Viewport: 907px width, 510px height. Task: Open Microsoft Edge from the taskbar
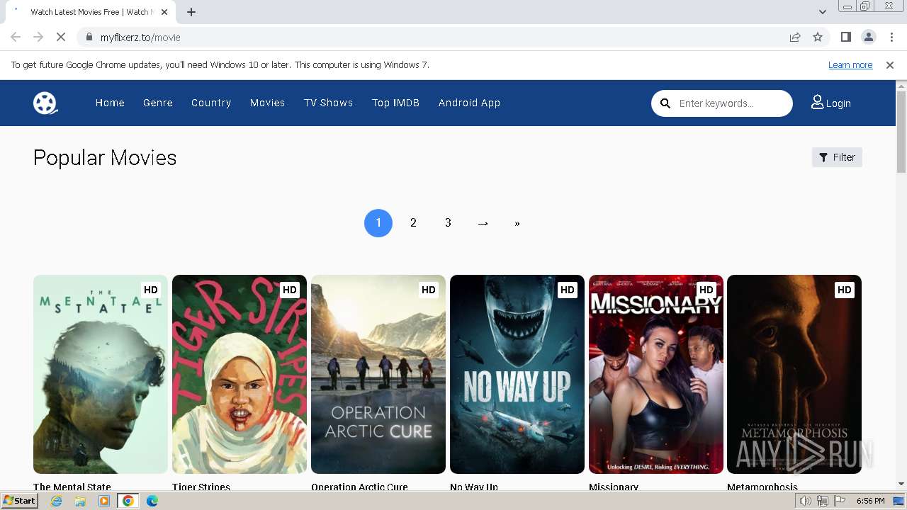tap(152, 501)
